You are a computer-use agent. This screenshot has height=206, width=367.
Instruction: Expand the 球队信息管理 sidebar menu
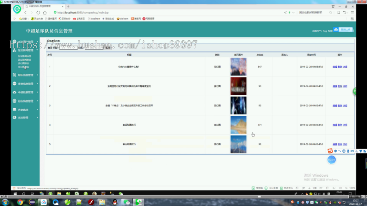click(25, 75)
